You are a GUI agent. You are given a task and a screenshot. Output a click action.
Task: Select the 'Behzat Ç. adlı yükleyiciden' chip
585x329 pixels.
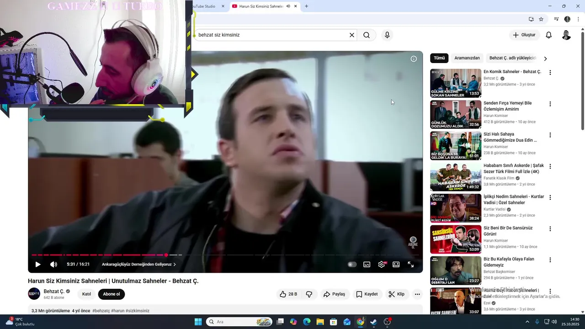coord(512,58)
